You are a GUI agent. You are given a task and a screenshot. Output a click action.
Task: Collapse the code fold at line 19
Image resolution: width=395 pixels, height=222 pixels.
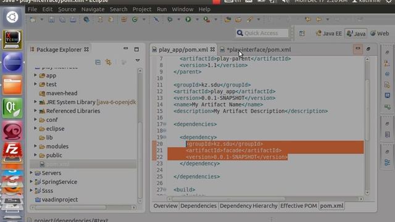tap(165, 137)
